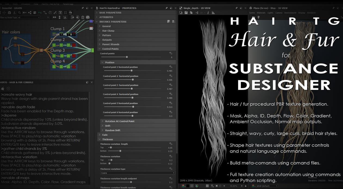Open the histogram in the 2D View toolbar
This screenshot has height=189, width=343.
pyautogui.click(x=213, y=13)
